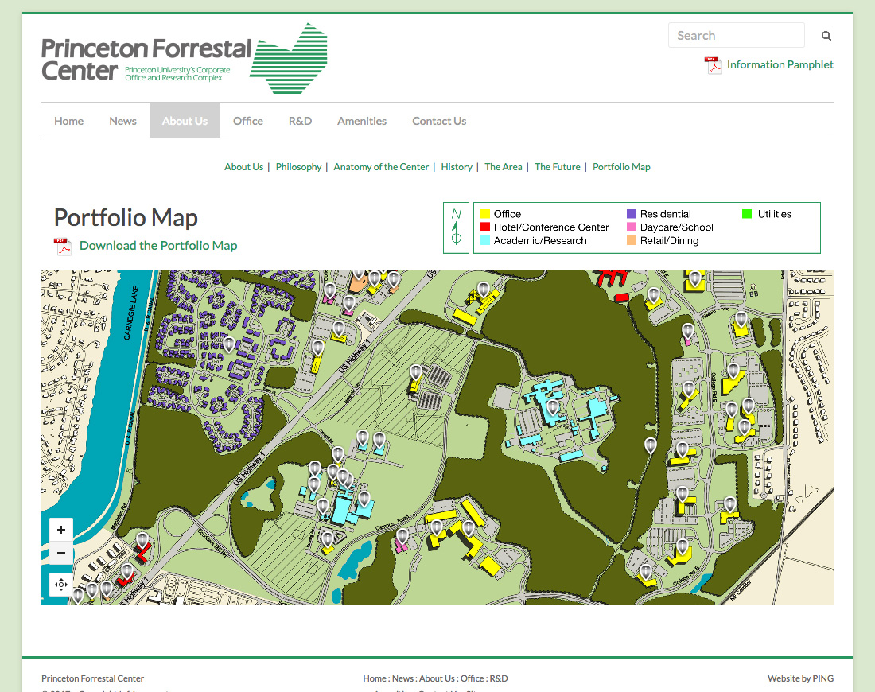Open the Information Pamphlet link
The image size is (875, 692).
(x=780, y=65)
